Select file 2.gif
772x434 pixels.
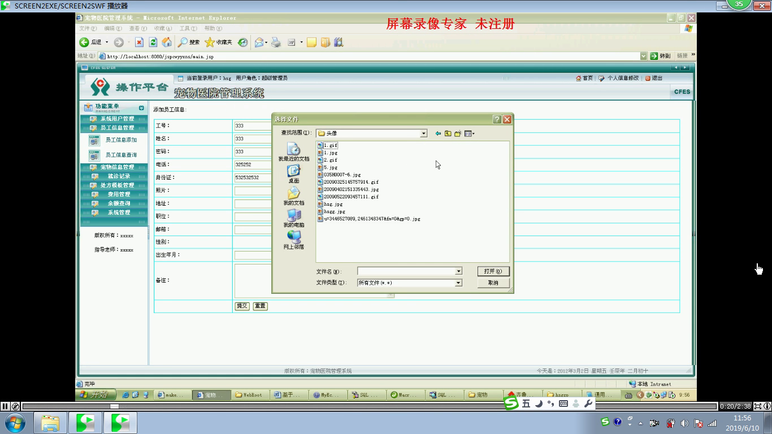[328, 160]
